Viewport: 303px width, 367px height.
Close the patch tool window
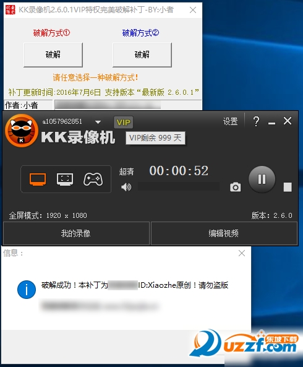point(193,10)
